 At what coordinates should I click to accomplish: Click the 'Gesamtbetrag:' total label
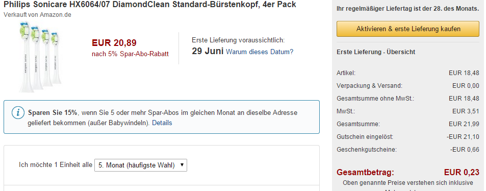coord(365,173)
